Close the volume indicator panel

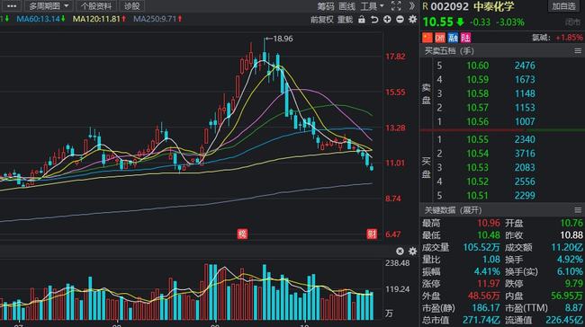click(400, 252)
